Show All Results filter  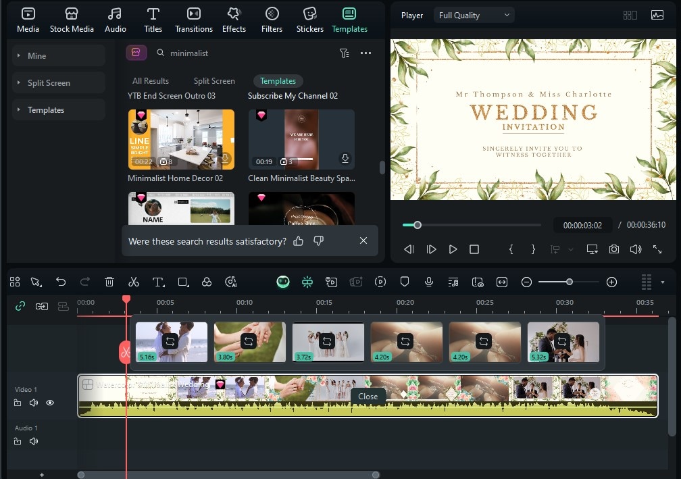coord(151,81)
